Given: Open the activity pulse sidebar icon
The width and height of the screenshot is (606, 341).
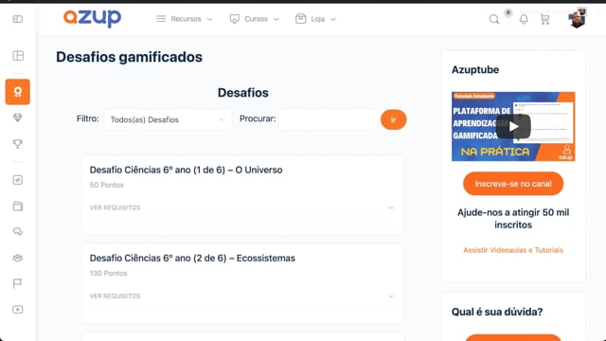Looking at the screenshot, I should pos(18,180).
